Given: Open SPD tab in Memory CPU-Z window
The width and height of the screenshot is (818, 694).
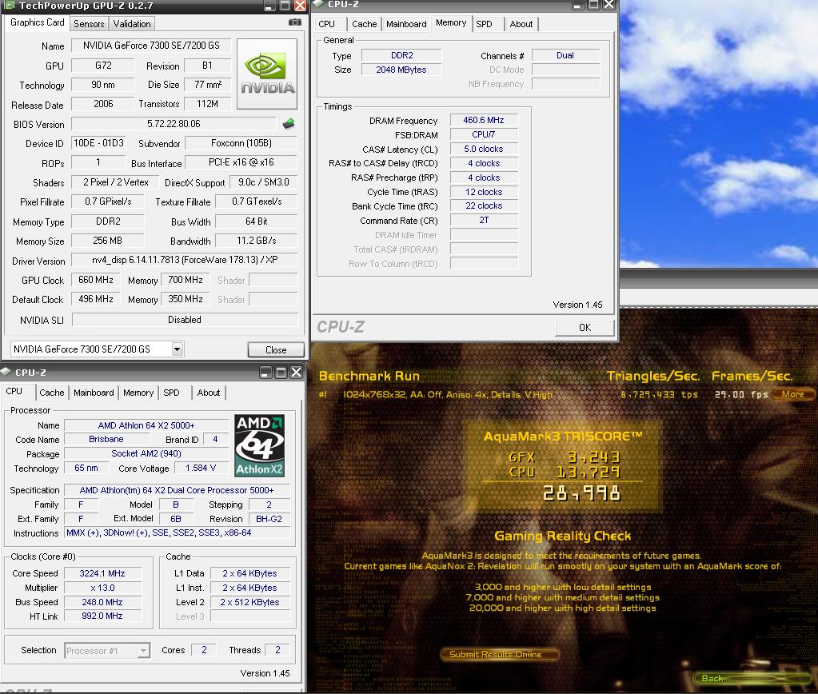Looking at the screenshot, I should pyautogui.click(x=484, y=24).
